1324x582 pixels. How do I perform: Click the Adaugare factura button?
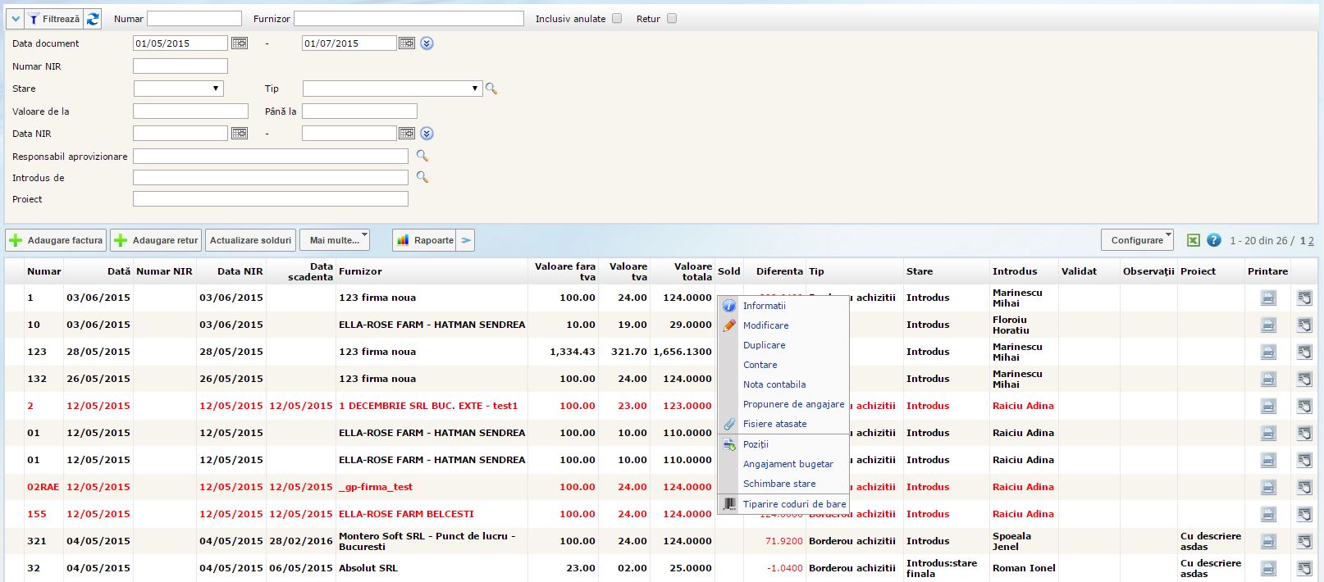[57, 240]
